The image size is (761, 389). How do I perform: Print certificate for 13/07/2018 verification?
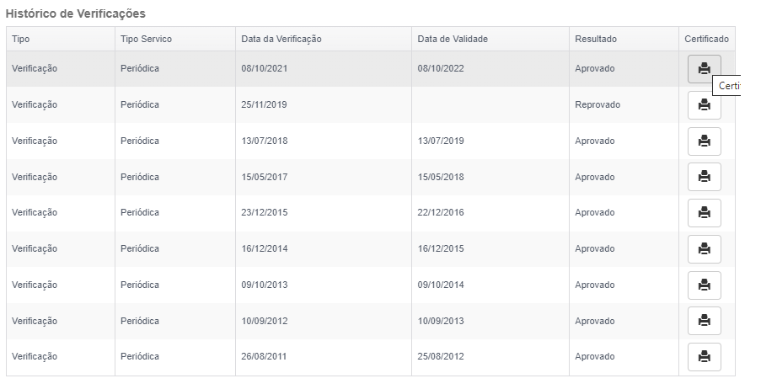[705, 141]
